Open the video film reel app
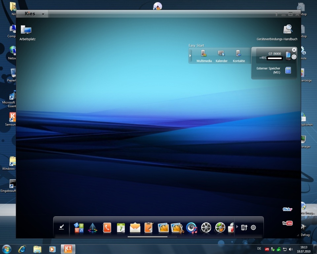 click(206, 228)
